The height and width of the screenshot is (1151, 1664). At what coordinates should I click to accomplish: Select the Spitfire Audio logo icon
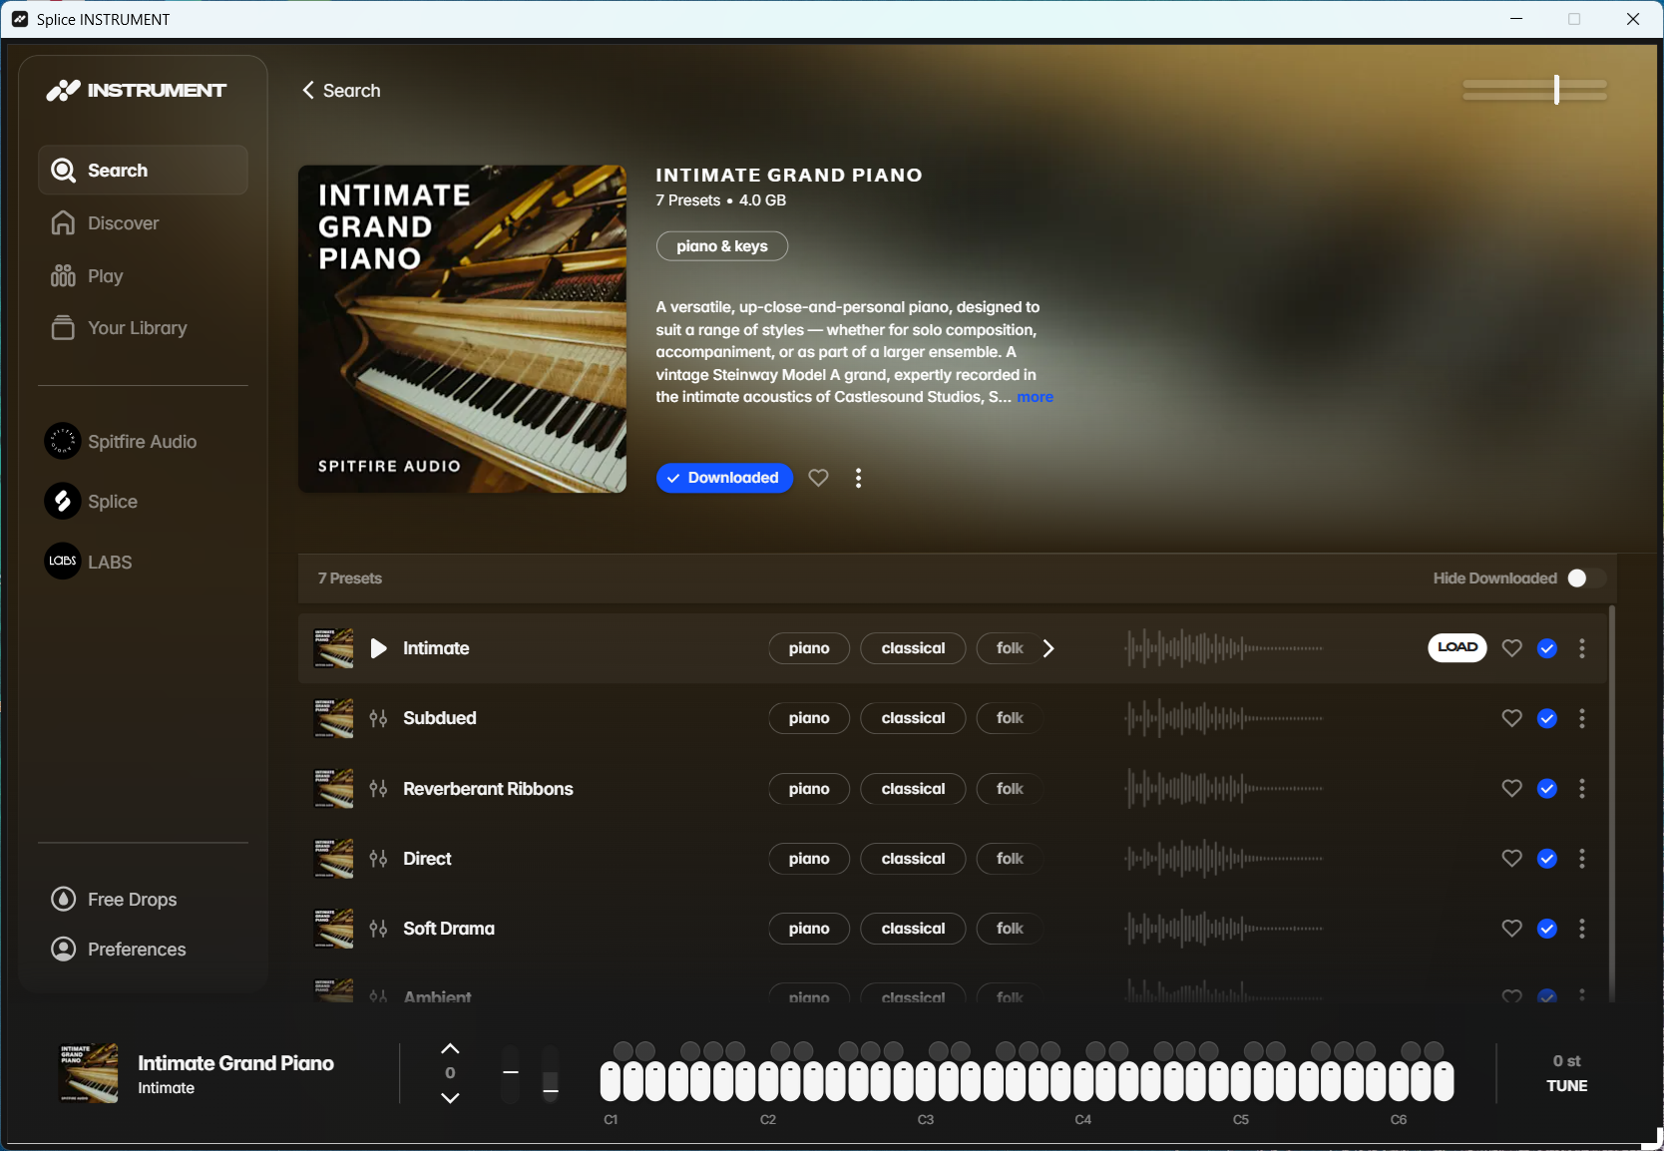[63, 441]
